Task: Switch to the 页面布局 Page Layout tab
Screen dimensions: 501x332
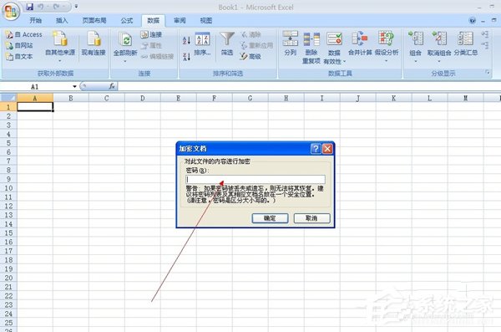Action: [94, 21]
